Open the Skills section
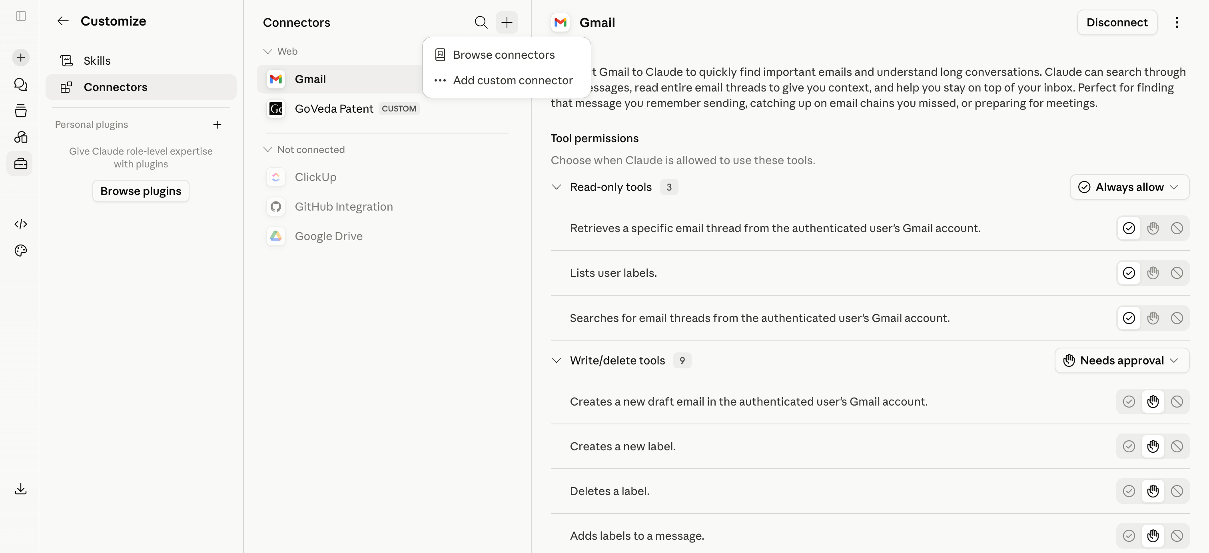 coord(141,60)
